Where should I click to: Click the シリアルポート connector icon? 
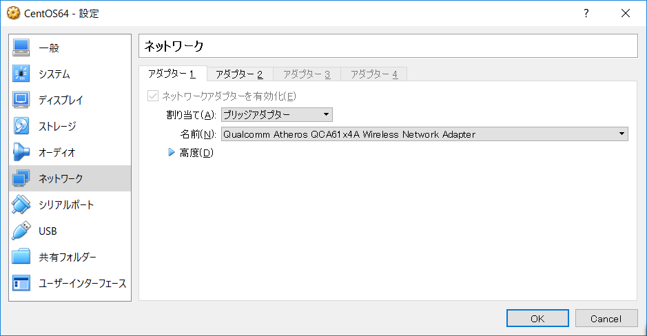pos(21,204)
